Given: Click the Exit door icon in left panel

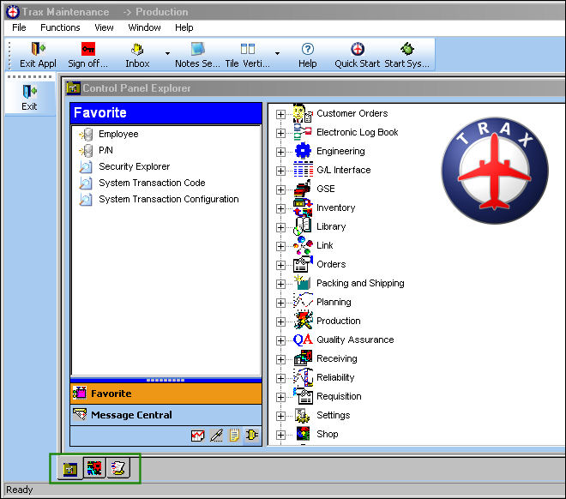Looking at the screenshot, I should pos(29,91).
